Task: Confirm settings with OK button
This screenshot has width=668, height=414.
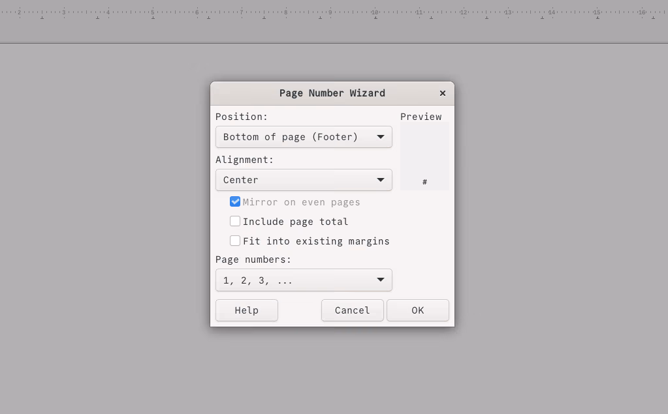Action: pos(417,310)
